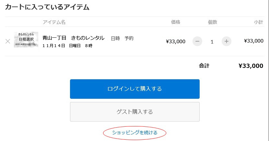Select the bold total amount ¥33,000
This screenshot has width=269, height=141.
click(251, 66)
